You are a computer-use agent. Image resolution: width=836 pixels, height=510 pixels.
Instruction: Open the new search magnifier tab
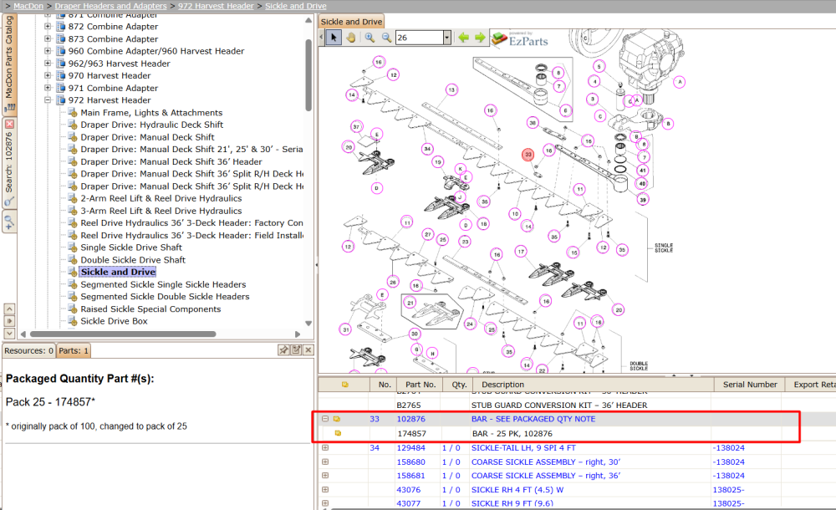pyautogui.click(x=9, y=221)
